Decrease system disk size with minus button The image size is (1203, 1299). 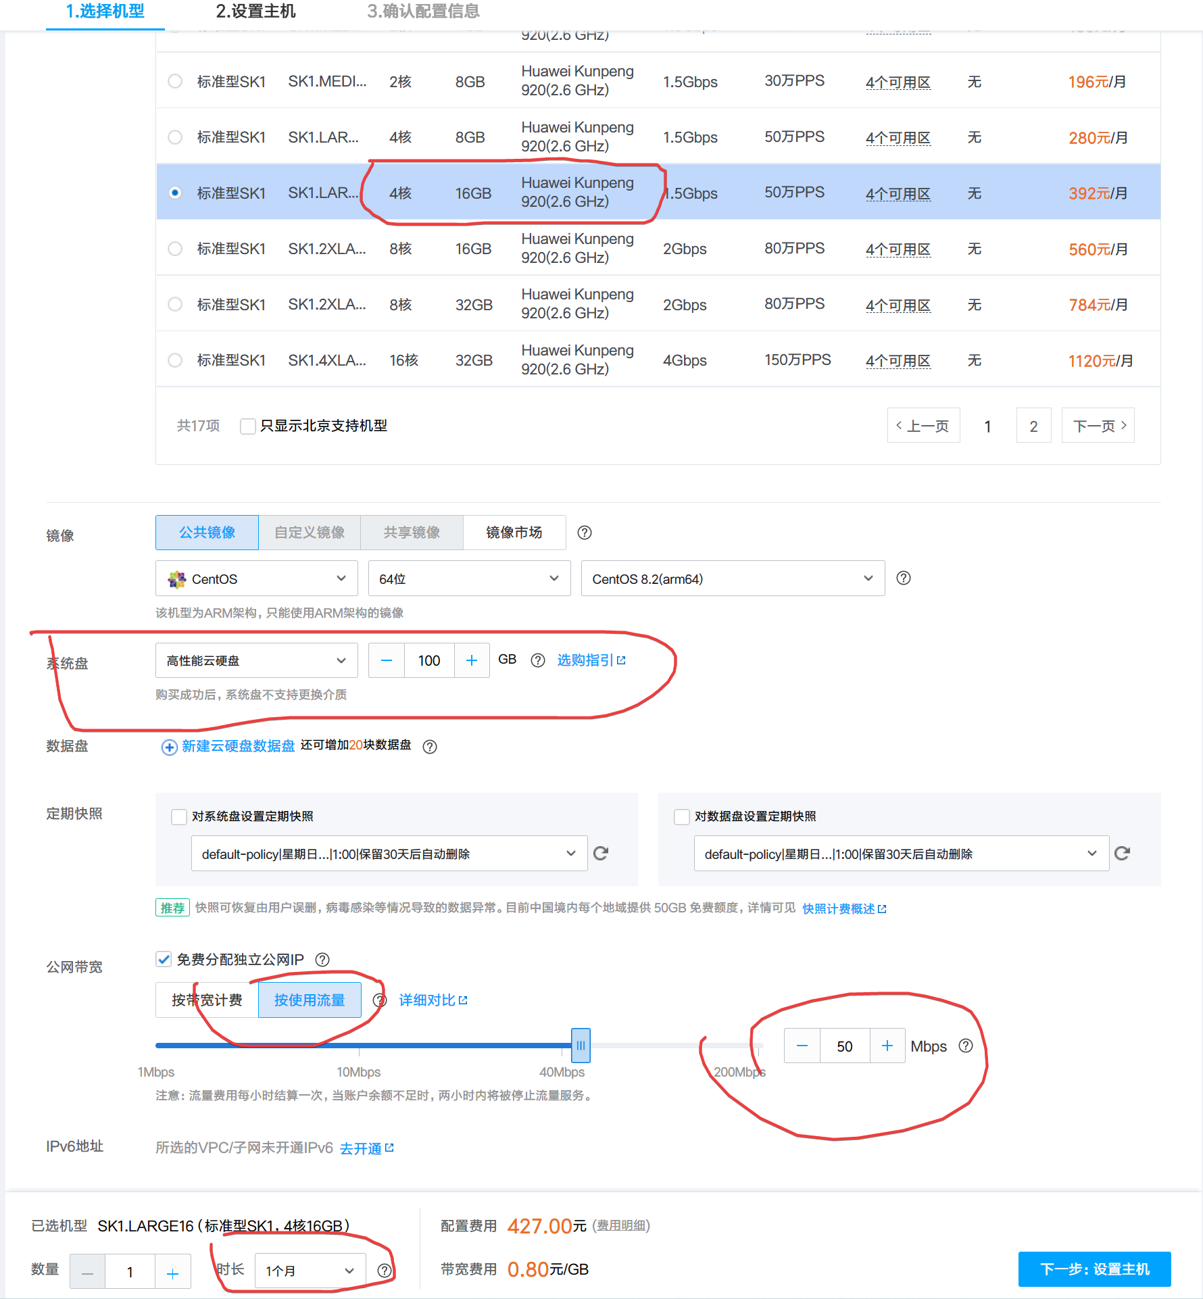click(387, 660)
